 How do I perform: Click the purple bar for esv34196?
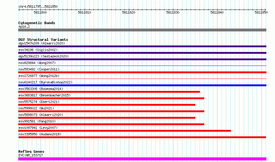click(x=142, y=53)
